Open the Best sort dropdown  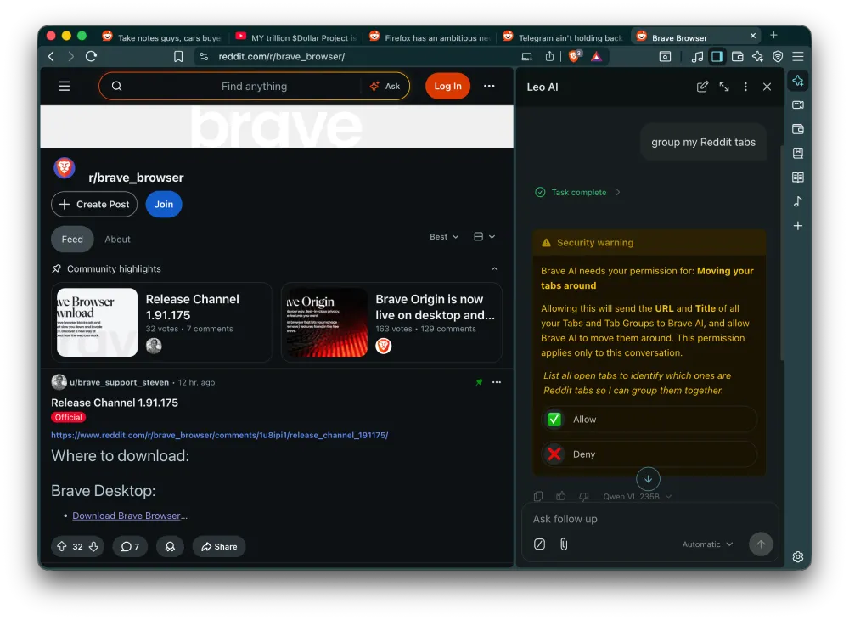coord(444,237)
